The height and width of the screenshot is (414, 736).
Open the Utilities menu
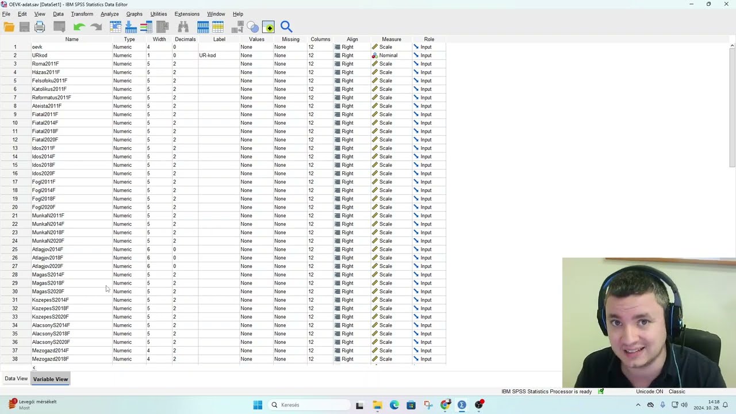[158, 14]
